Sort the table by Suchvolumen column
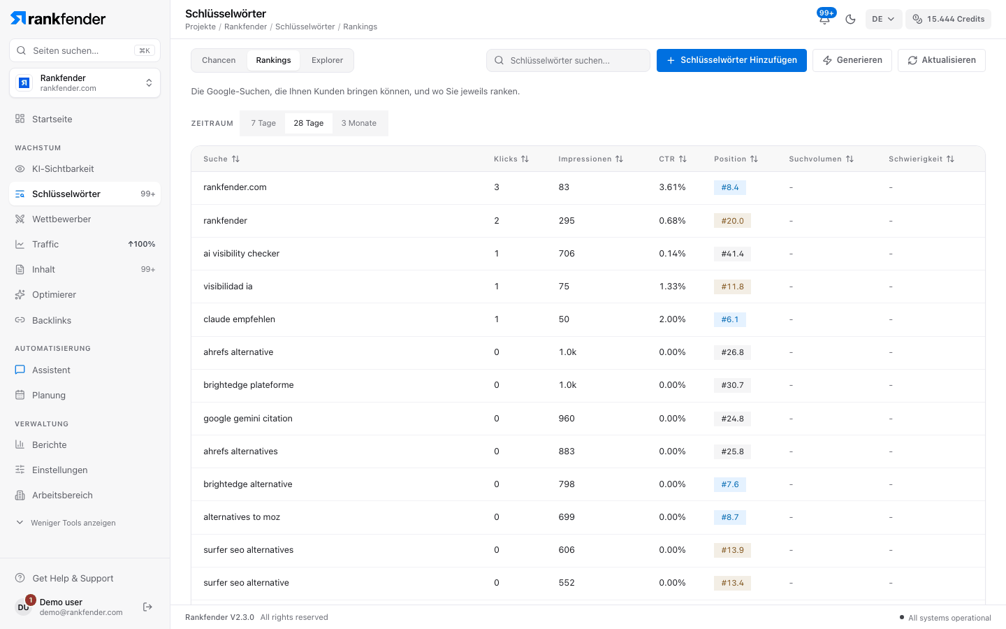This screenshot has width=1006, height=629. pyautogui.click(x=822, y=159)
